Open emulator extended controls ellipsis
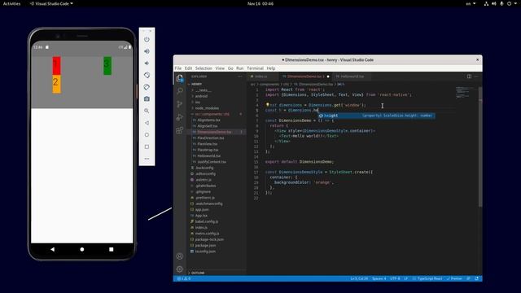 click(x=147, y=159)
